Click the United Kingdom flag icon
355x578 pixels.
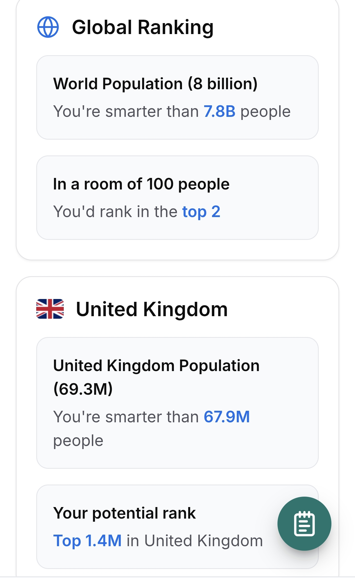pyautogui.click(x=50, y=309)
